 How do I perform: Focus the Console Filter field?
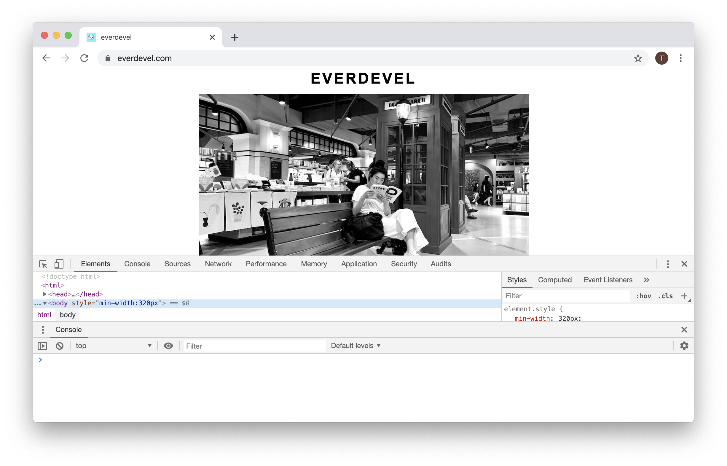coord(255,346)
